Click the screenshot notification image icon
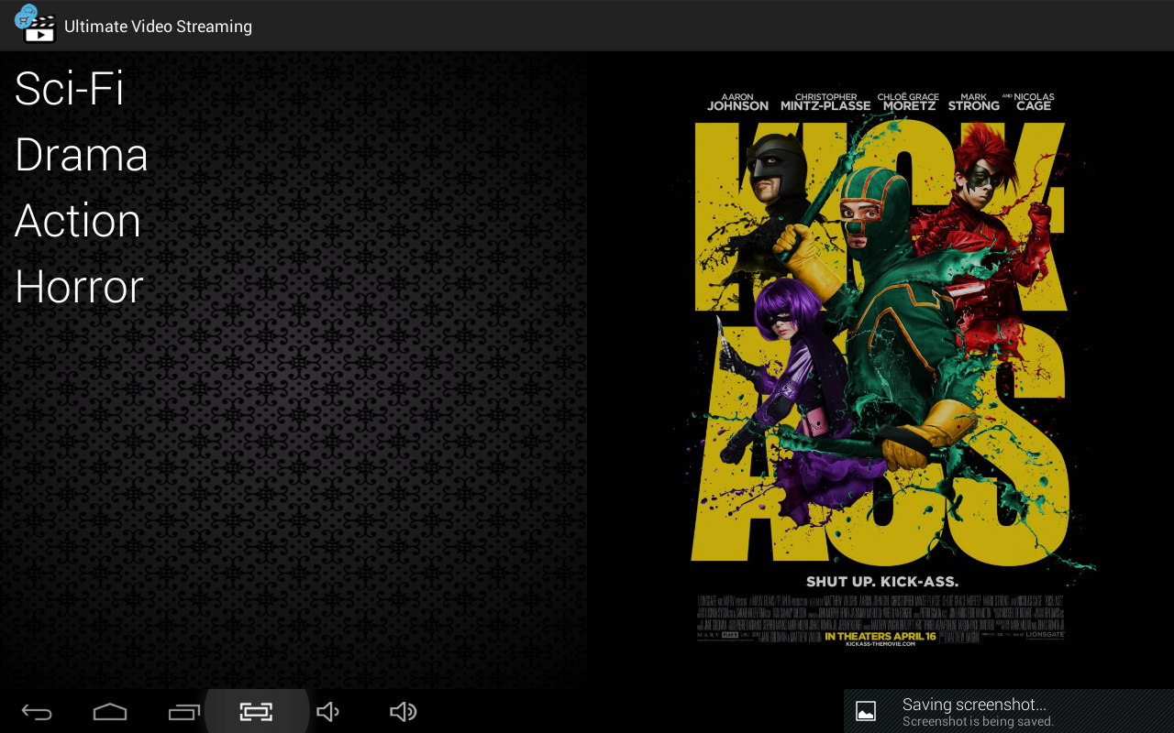Image resolution: width=1174 pixels, height=733 pixels. point(866,711)
